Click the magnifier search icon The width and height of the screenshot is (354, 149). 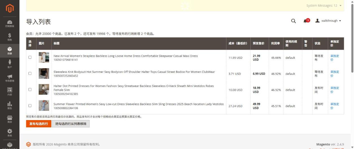(x=294, y=21)
